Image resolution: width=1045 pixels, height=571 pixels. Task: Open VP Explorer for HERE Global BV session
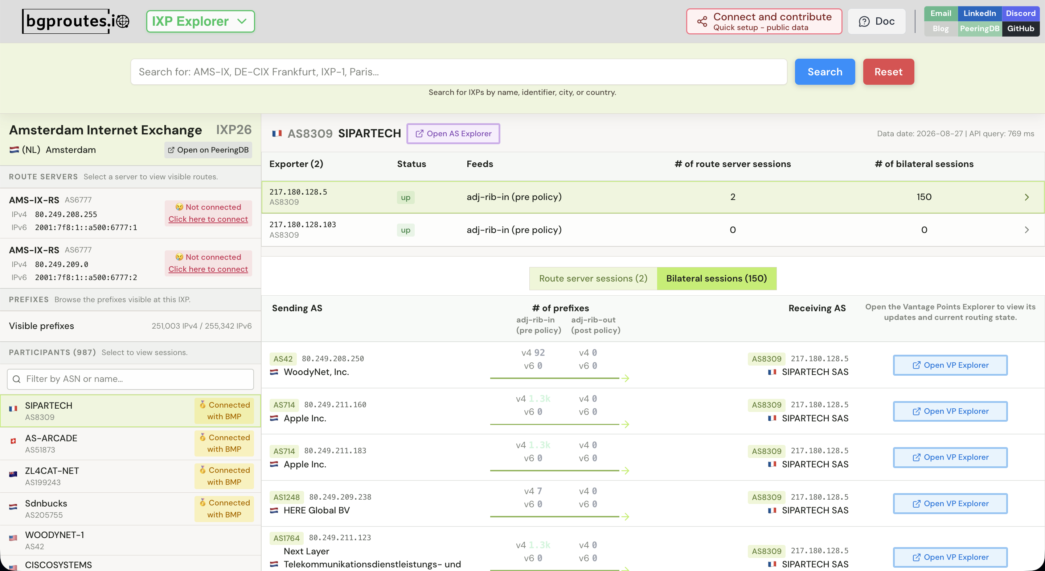tap(950, 504)
